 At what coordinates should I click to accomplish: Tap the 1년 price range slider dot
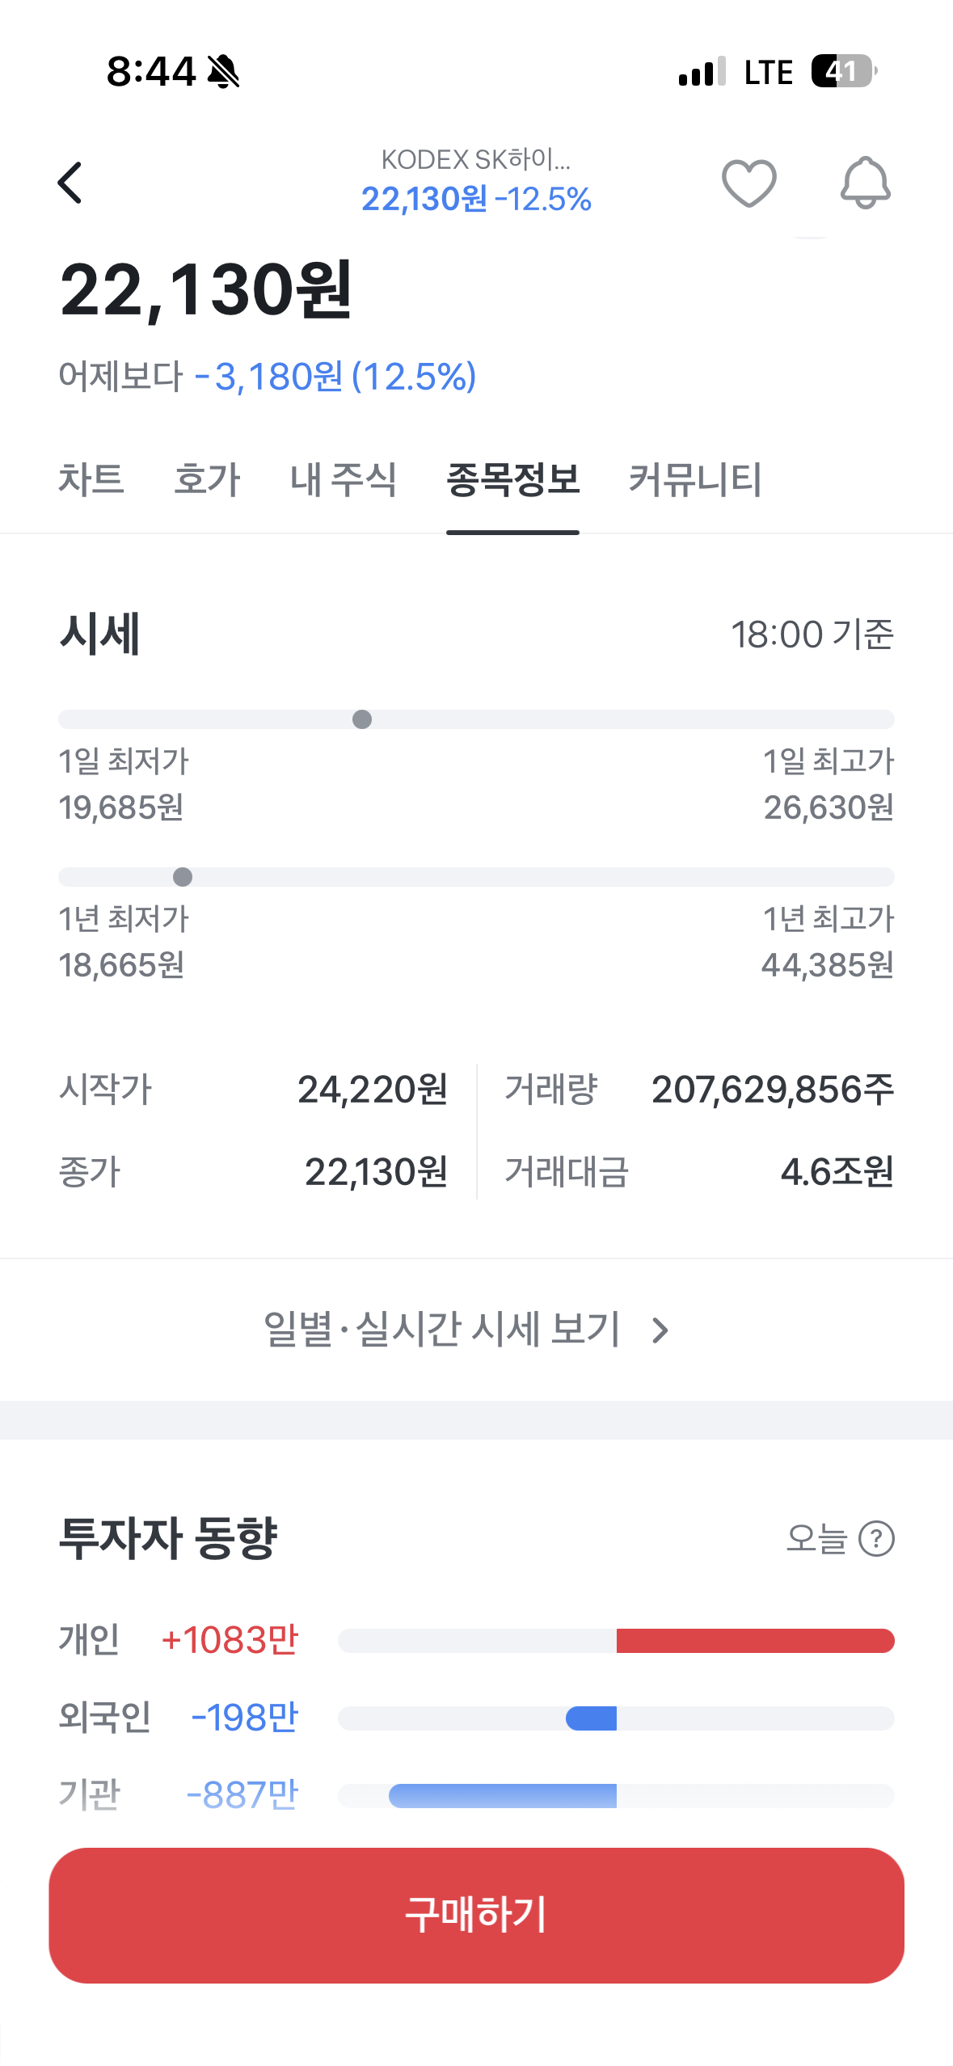(183, 877)
